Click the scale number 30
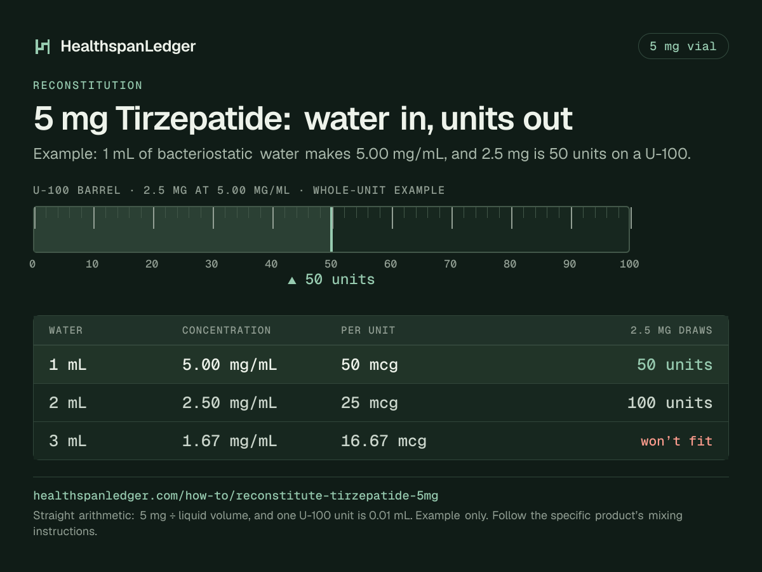762x572 pixels. 211,264
